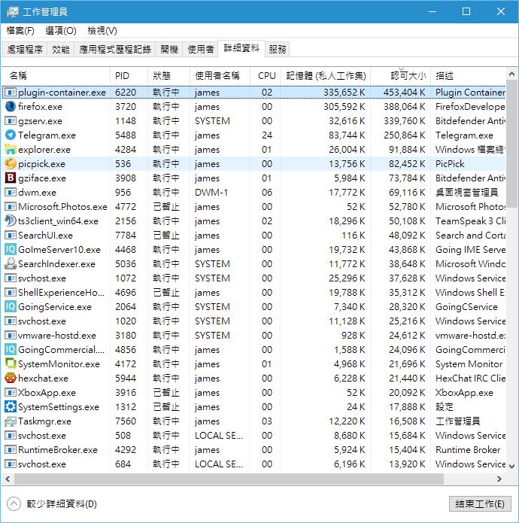Image resolution: width=519 pixels, height=523 pixels.
Task: Switch to the 應用程式歷程記錄 tab
Action: pyautogui.click(x=115, y=50)
